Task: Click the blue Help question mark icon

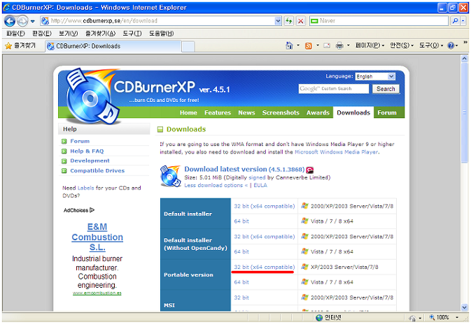Action: (x=451, y=45)
